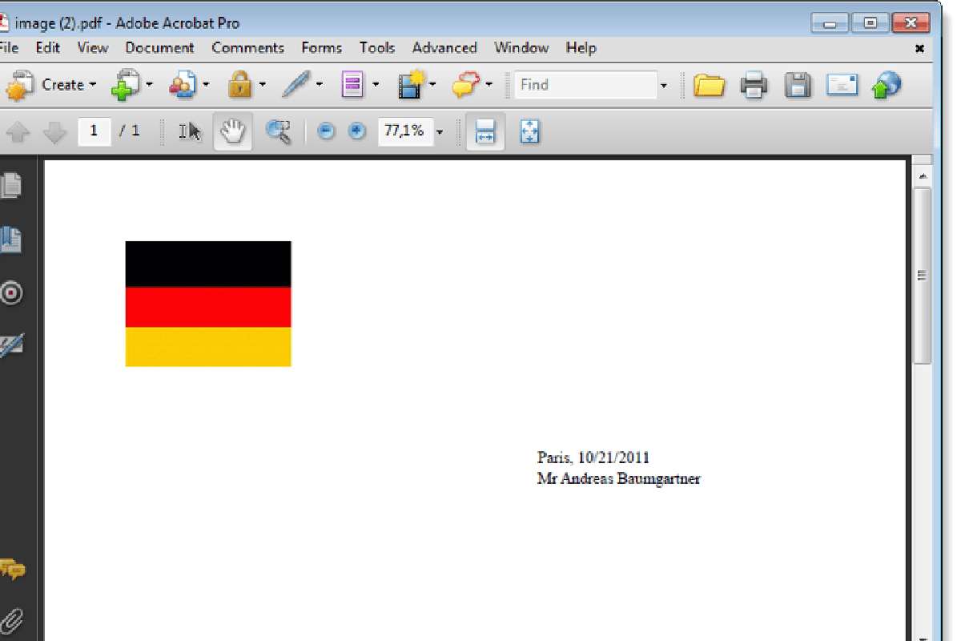
Task: Click the Print icon
Action: tap(754, 85)
